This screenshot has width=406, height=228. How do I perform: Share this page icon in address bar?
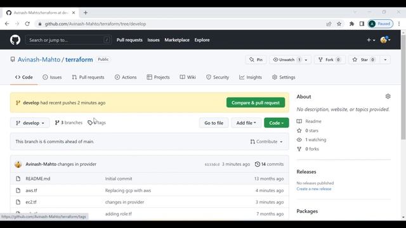329,24
